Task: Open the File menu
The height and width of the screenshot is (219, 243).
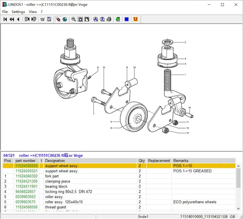Action: pos(5,12)
